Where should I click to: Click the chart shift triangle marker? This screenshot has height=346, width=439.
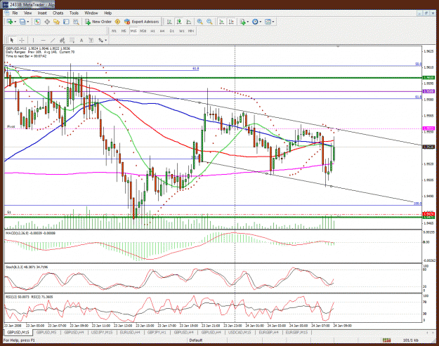[x=338, y=47]
